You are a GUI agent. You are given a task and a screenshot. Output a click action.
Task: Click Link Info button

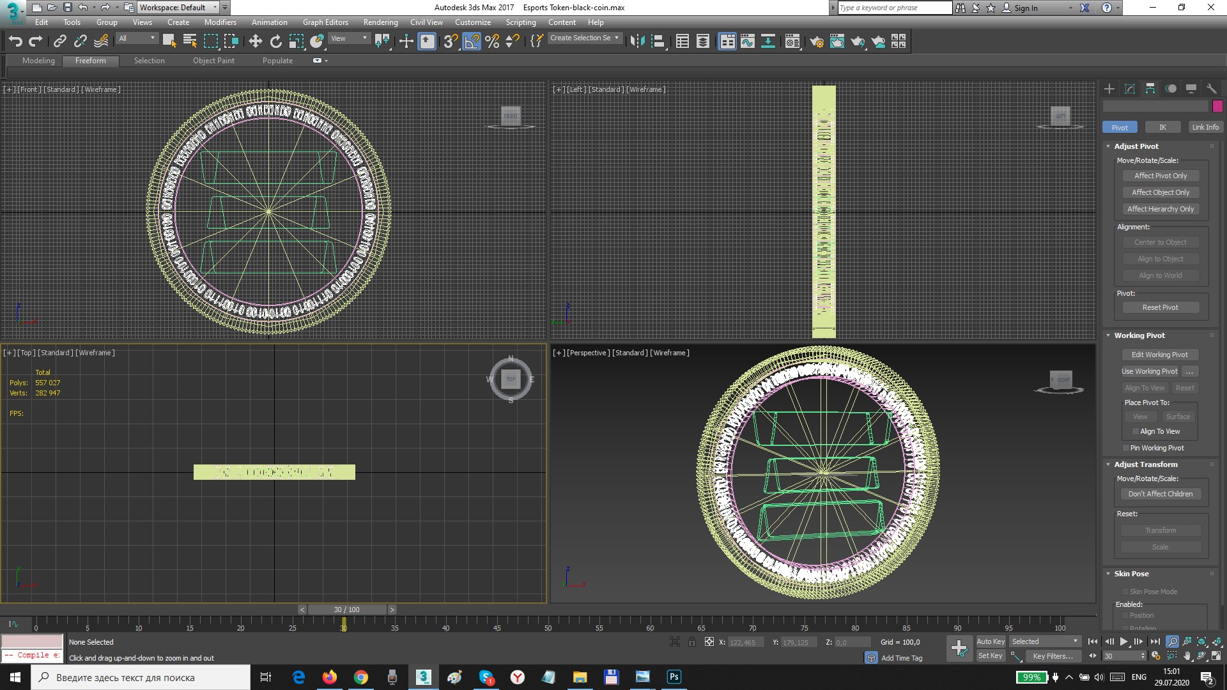(1205, 127)
